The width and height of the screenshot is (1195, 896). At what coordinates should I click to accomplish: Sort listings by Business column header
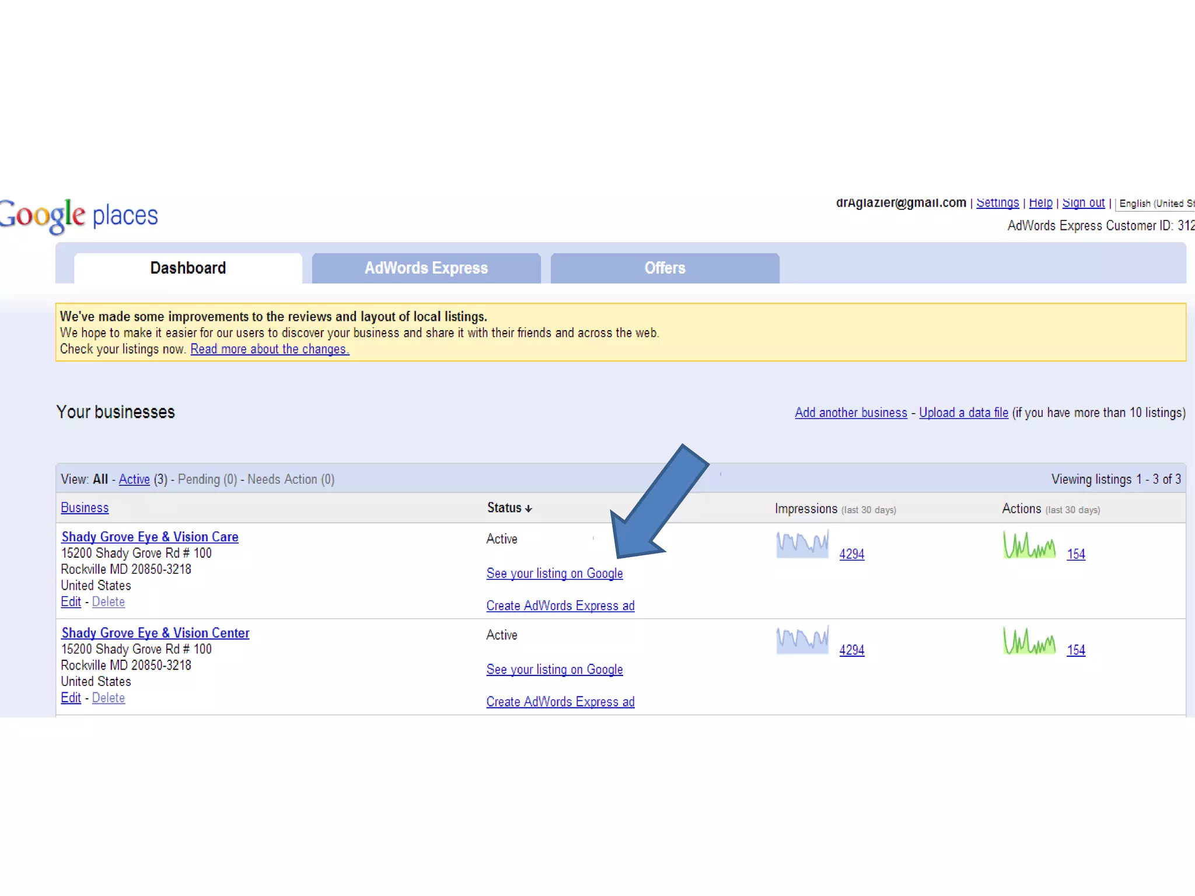(85, 508)
